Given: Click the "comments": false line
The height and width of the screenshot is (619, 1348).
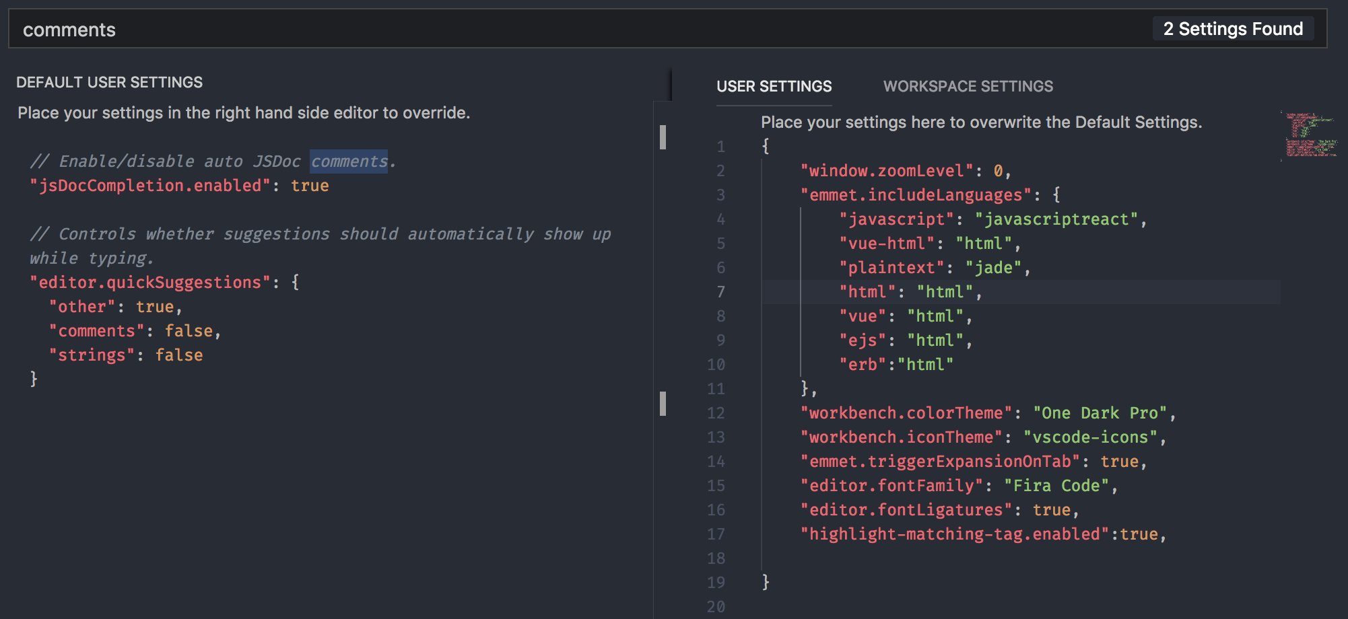Looking at the screenshot, I should tap(135, 331).
